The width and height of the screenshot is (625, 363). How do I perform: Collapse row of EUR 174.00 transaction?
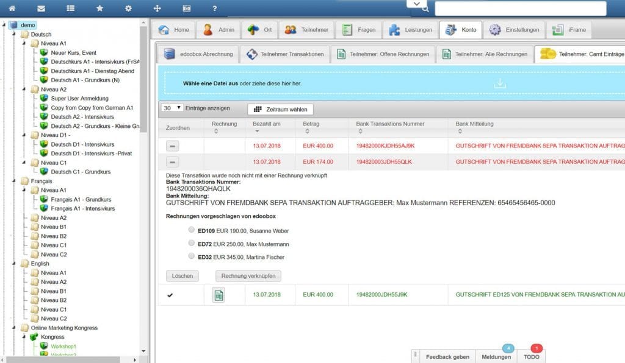[x=172, y=162]
